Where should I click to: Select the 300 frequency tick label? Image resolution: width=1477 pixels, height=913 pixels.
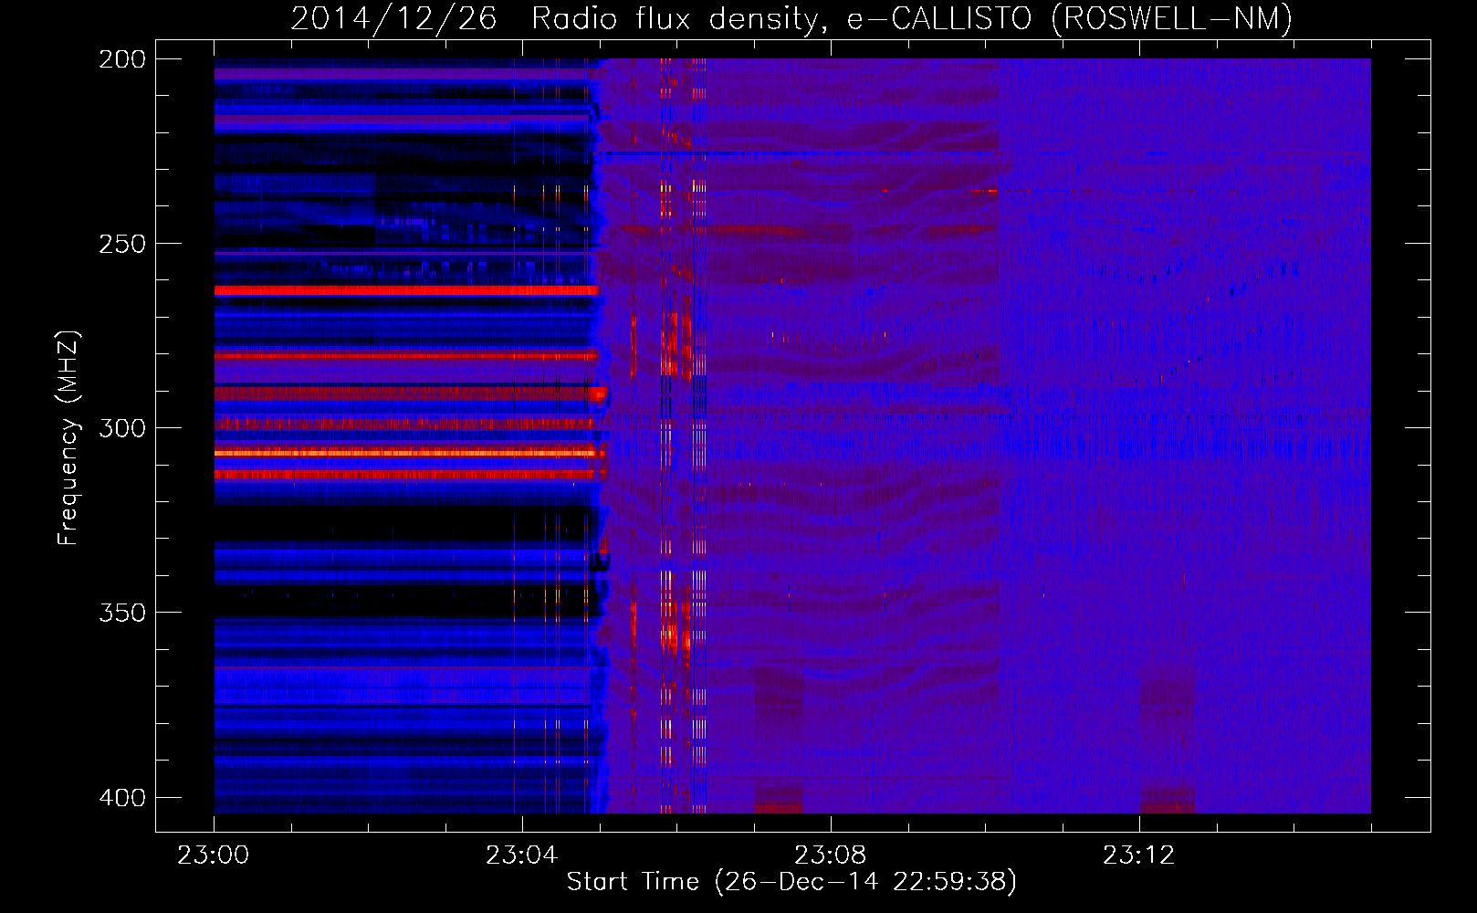point(122,428)
